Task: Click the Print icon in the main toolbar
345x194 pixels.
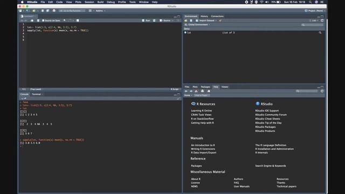Action: coord(54,11)
